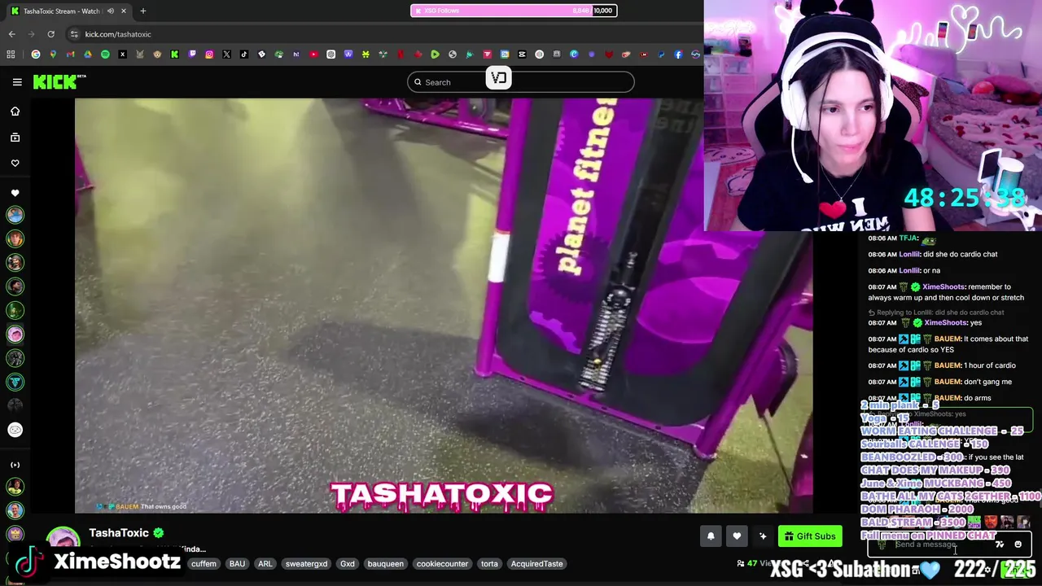1042x586 pixels.
Task: Click 'Replying to Lonlill' reply reference
Action: click(936, 313)
